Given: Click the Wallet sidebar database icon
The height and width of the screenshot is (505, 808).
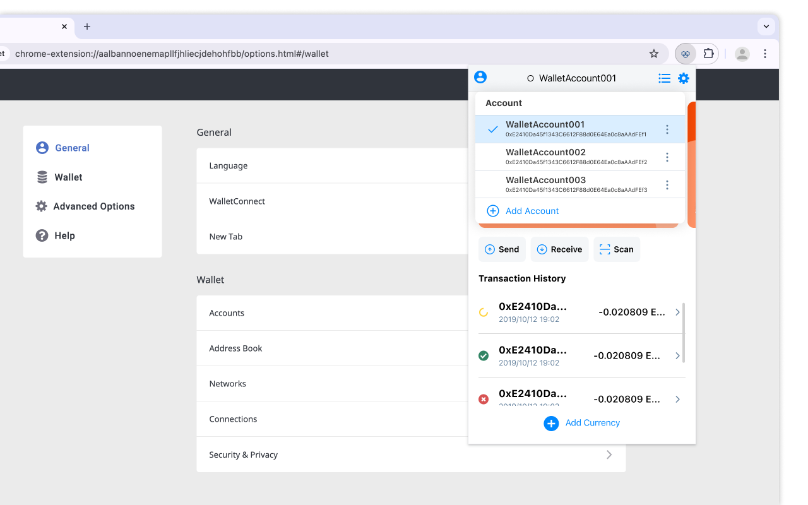Looking at the screenshot, I should point(42,177).
